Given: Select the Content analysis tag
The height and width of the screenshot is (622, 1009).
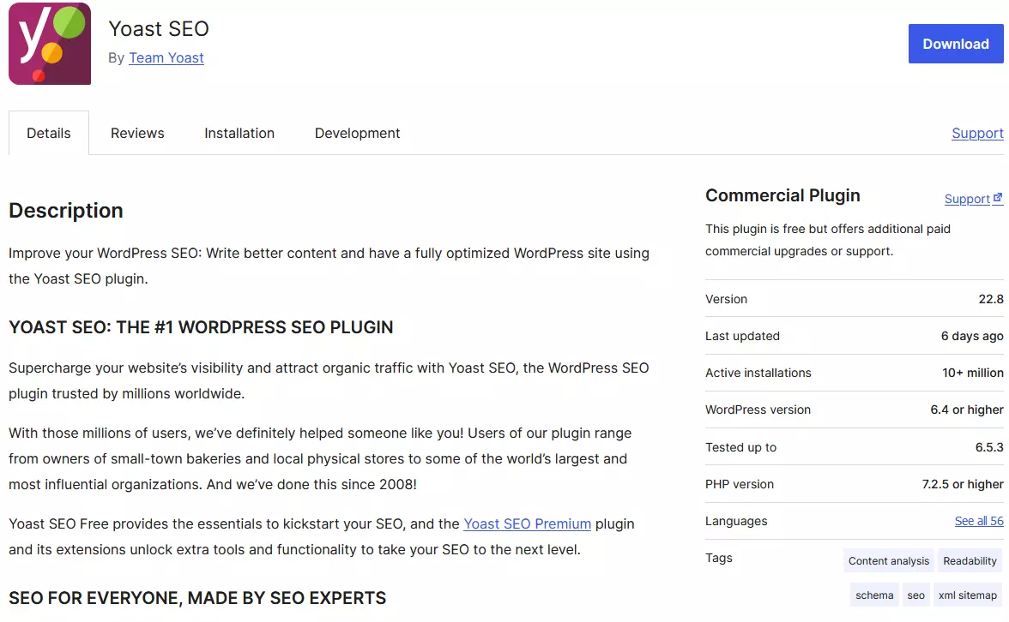Looking at the screenshot, I should click(888, 560).
